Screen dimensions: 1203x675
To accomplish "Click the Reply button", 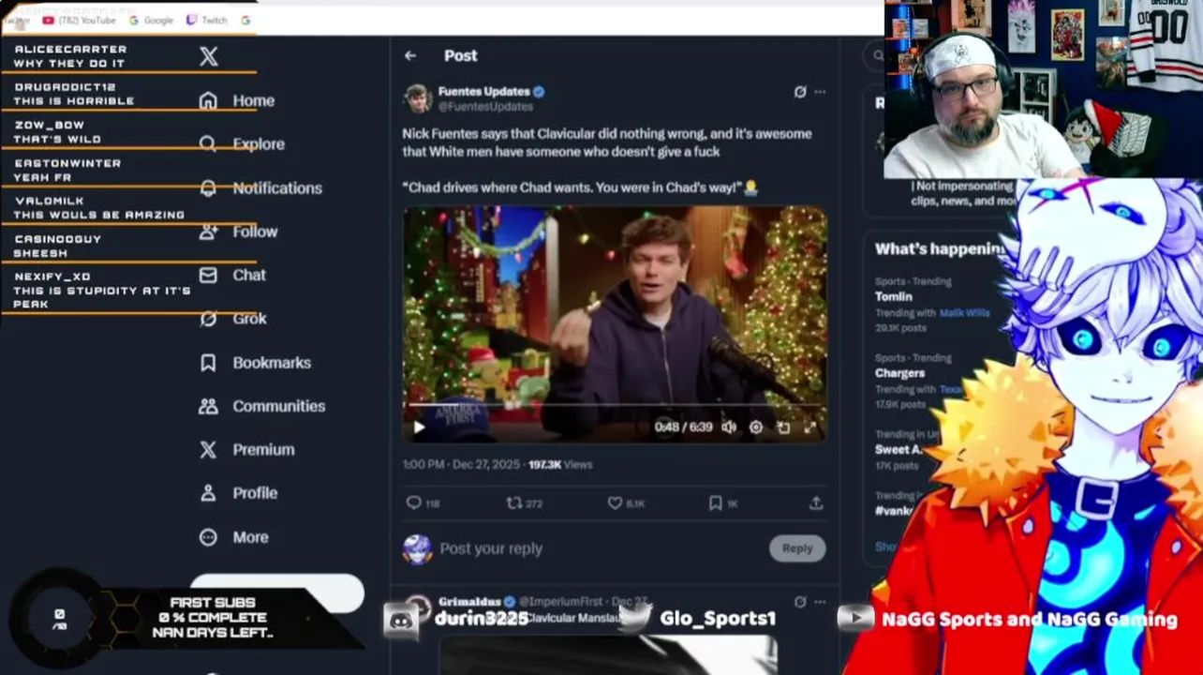I will pos(797,548).
